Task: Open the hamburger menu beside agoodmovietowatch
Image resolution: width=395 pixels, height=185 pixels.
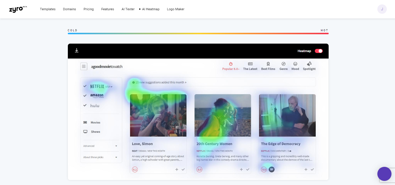Action: pos(84,66)
